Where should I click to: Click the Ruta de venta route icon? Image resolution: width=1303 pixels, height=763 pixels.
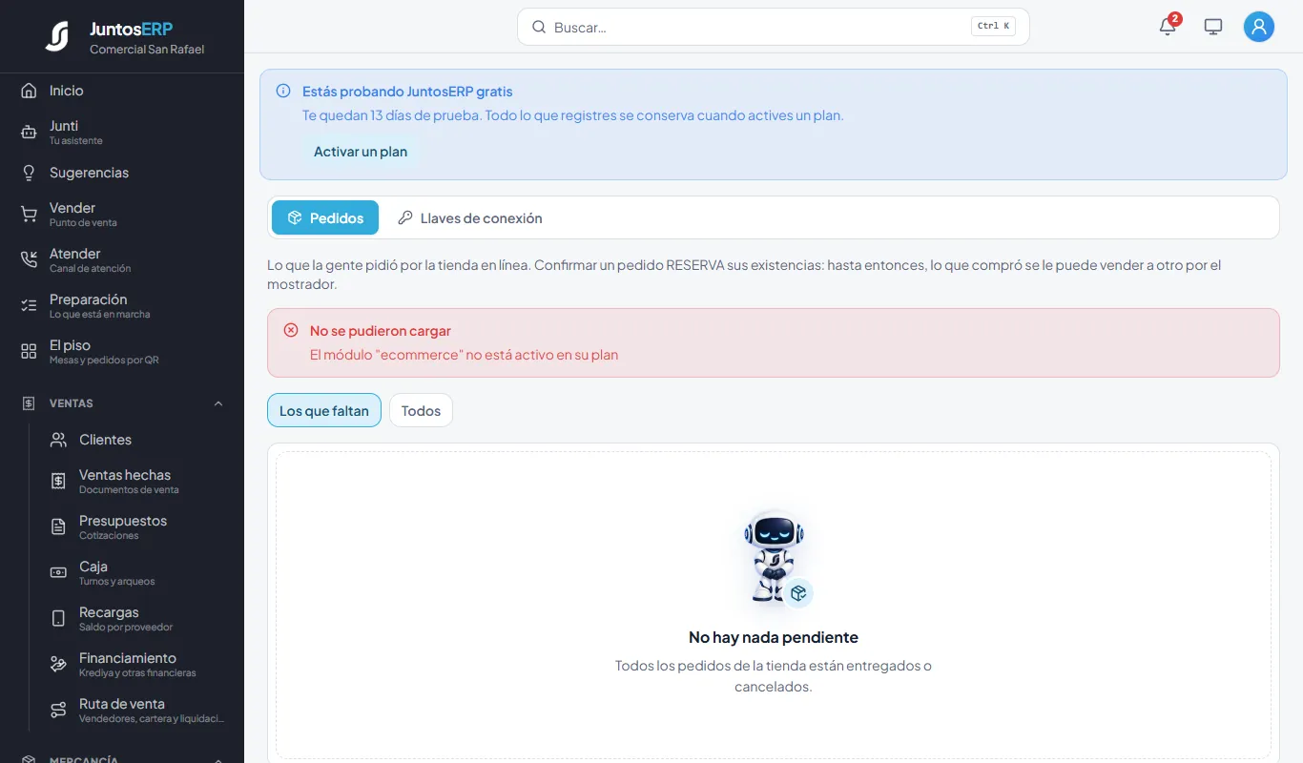pyautogui.click(x=58, y=711)
